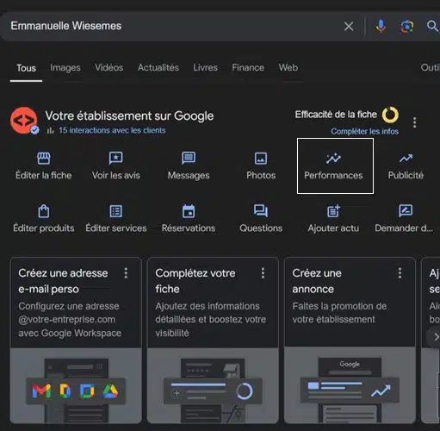This screenshot has width=440, height=431.
Task: Switch to the Web tab
Action: [288, 67]
